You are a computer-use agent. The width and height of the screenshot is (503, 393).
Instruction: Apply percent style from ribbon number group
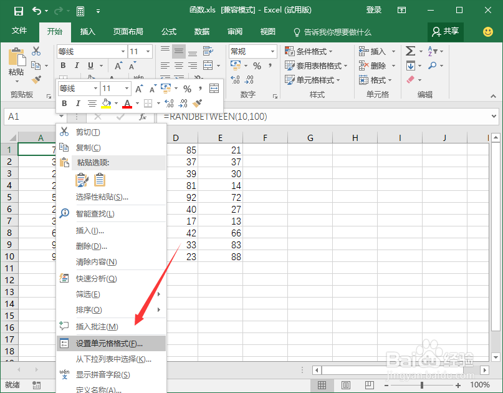coord(257,66)
